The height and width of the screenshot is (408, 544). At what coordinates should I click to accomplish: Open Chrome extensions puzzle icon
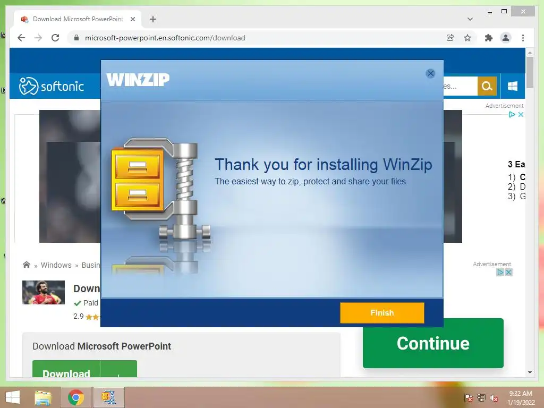coord(489,38)
